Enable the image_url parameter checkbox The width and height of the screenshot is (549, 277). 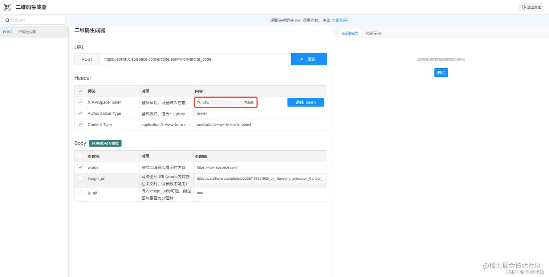click(x=80, y=178)
